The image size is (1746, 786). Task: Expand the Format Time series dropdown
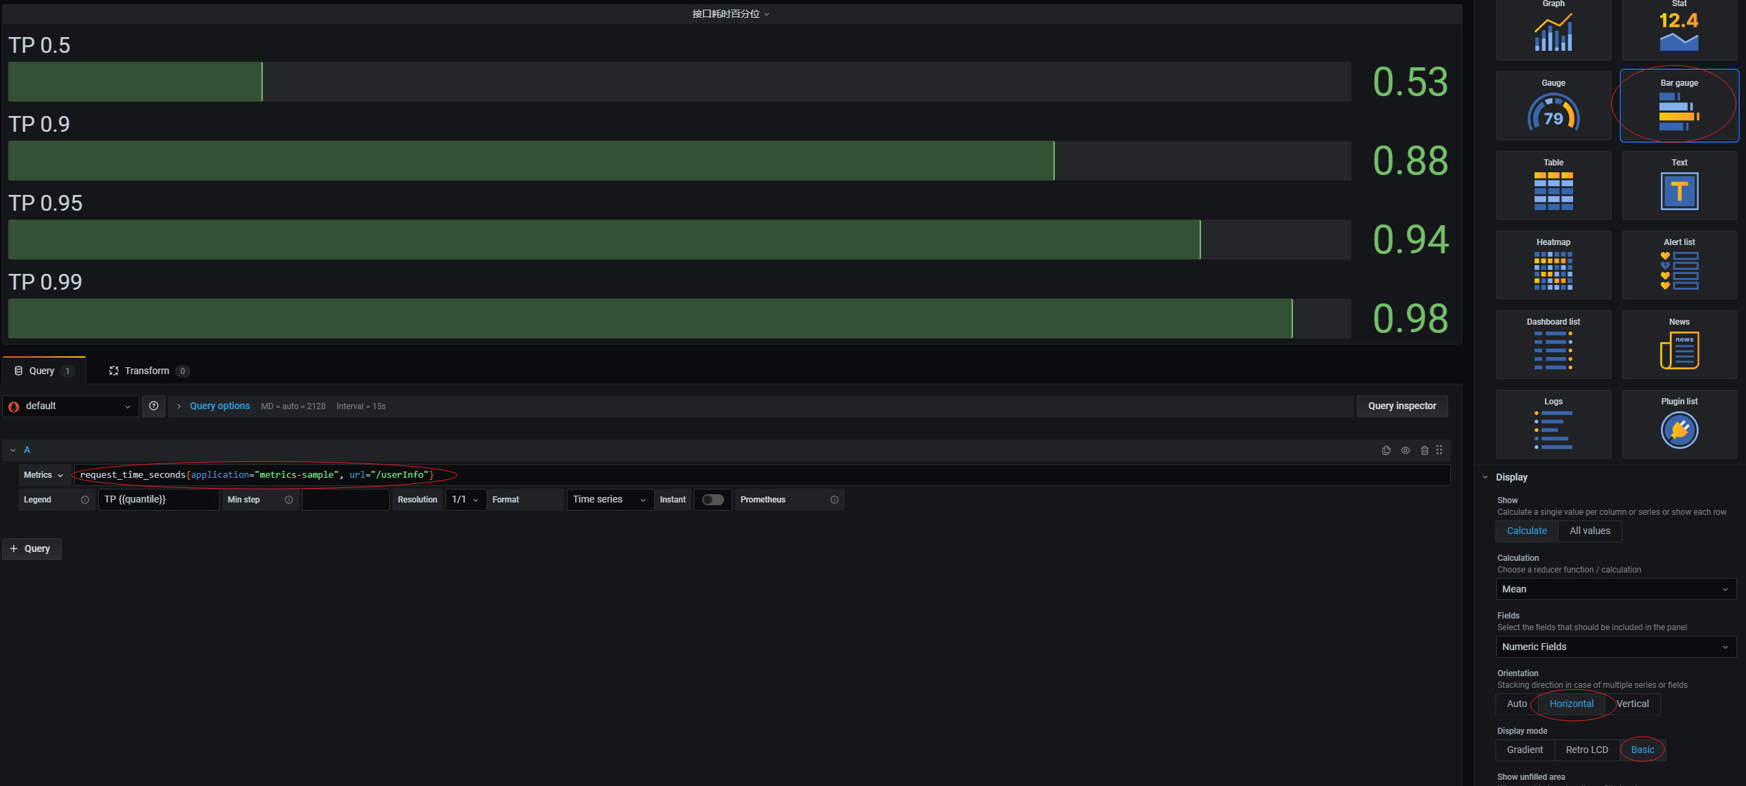point(609,500)
